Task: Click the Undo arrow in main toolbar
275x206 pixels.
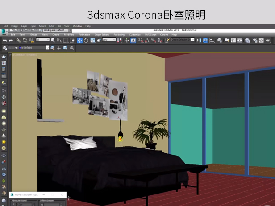Action: pyautogui.click(x=4, y=40)
